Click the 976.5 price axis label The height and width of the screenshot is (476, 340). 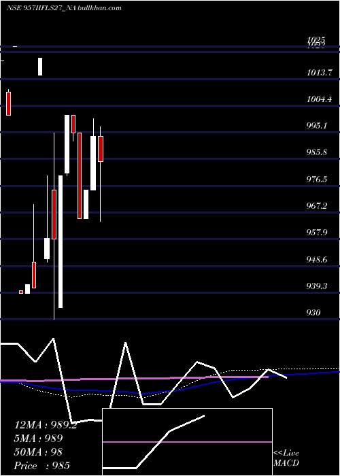click(x=317, y=179)
